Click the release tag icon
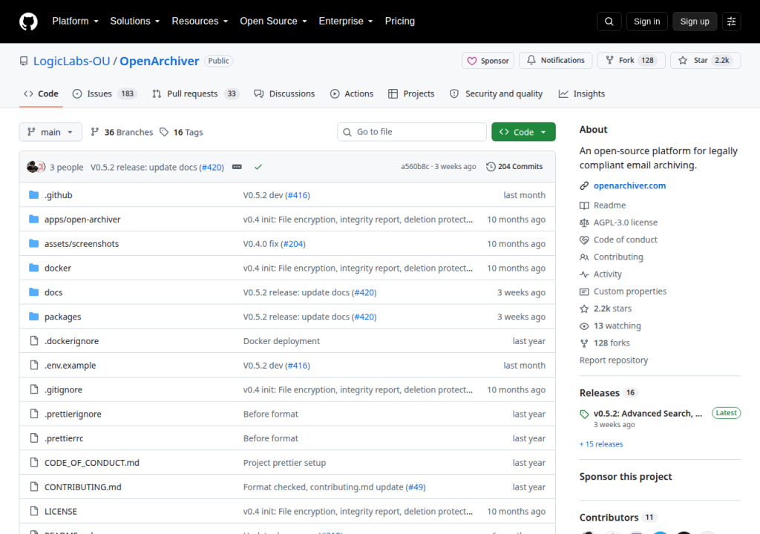Viewport: 760px width, 534px height. (x=584, y=414)
